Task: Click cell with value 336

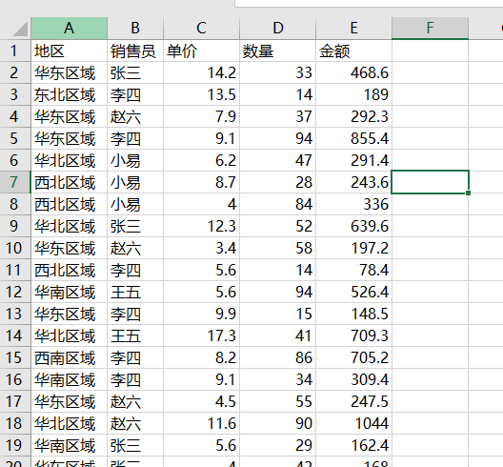Action: [x=353, y=204]
